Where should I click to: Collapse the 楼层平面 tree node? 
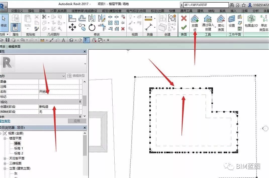[5, 138]
